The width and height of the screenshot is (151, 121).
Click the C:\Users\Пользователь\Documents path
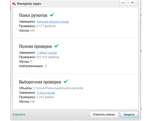58,88
